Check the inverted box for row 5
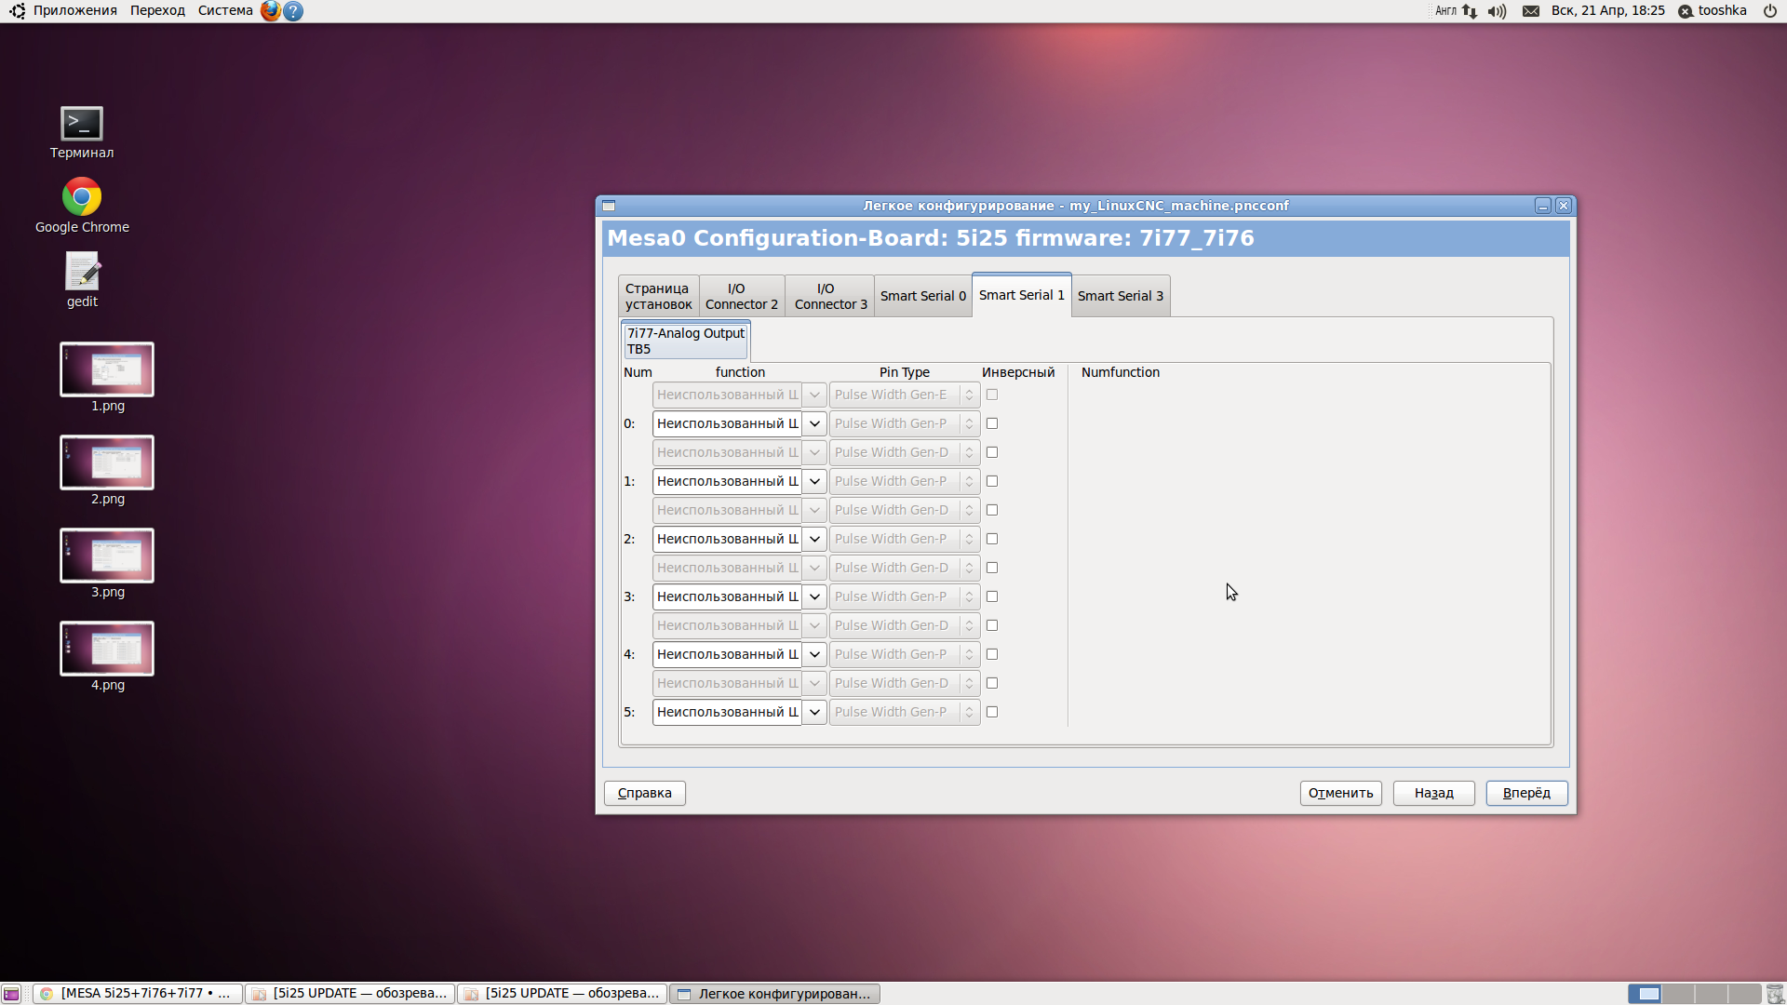The image size is (1787, 1005). pos(992,712)
